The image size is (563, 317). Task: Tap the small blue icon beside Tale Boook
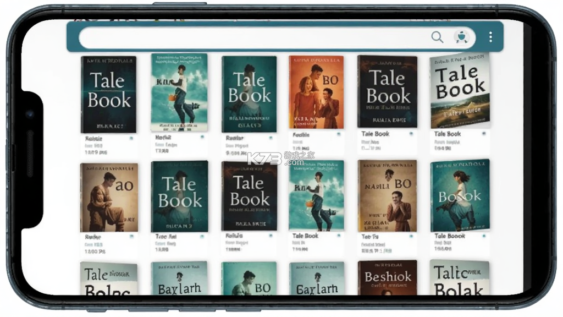pos(484,236)
